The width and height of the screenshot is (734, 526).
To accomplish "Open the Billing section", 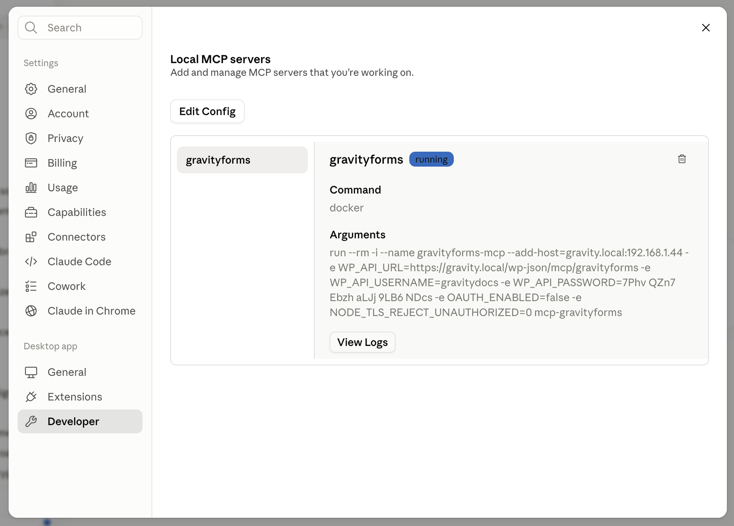I will (x=80, y=163).
